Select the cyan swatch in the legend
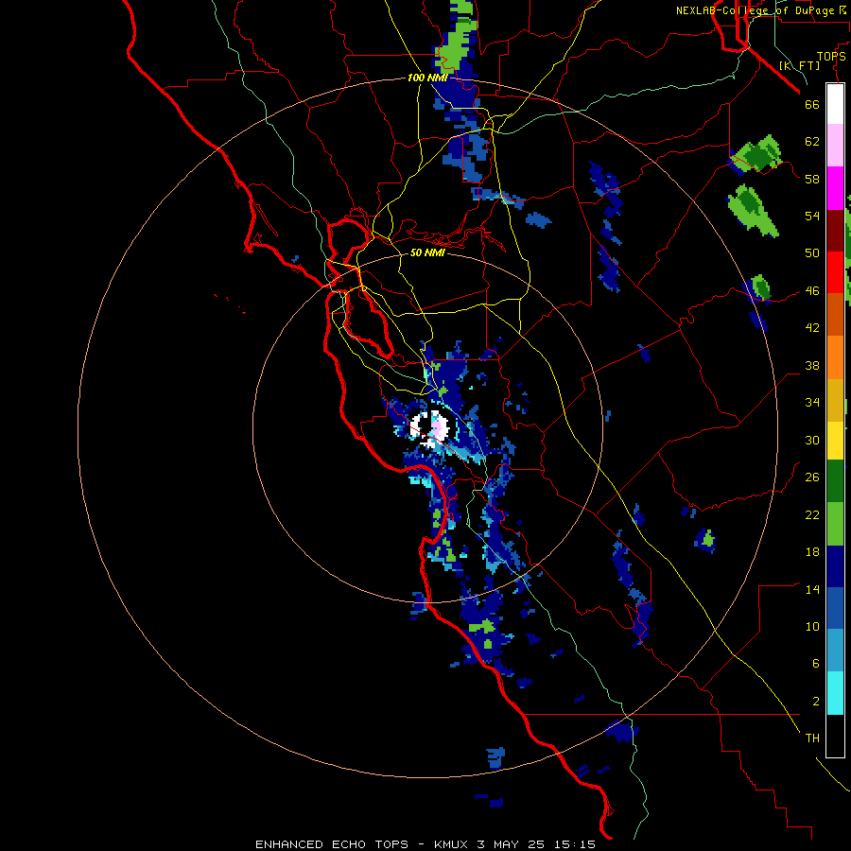Screen dimensions: 851x851 [x=835, y=693]
